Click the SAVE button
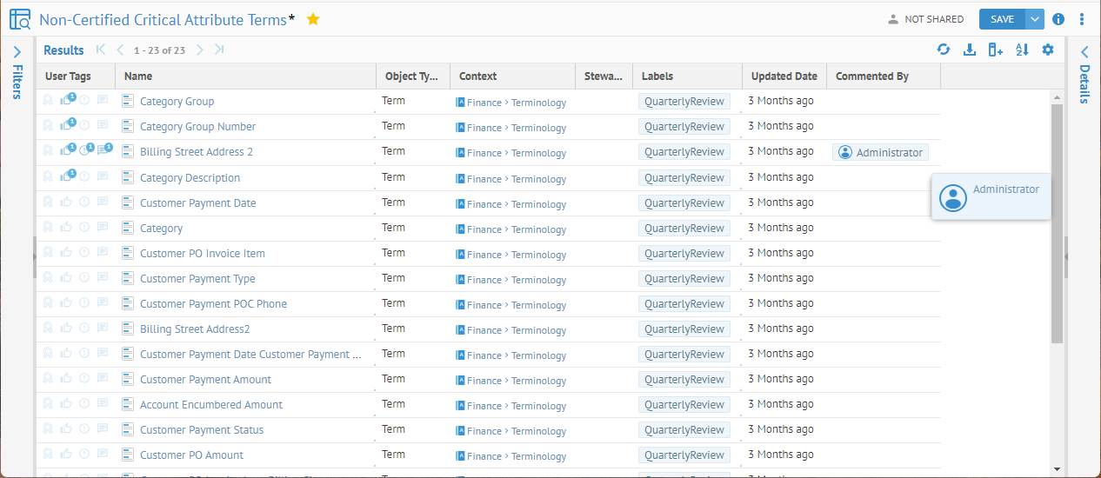This screenshot has height=478, width=1101. click(x=1002, y=19)
